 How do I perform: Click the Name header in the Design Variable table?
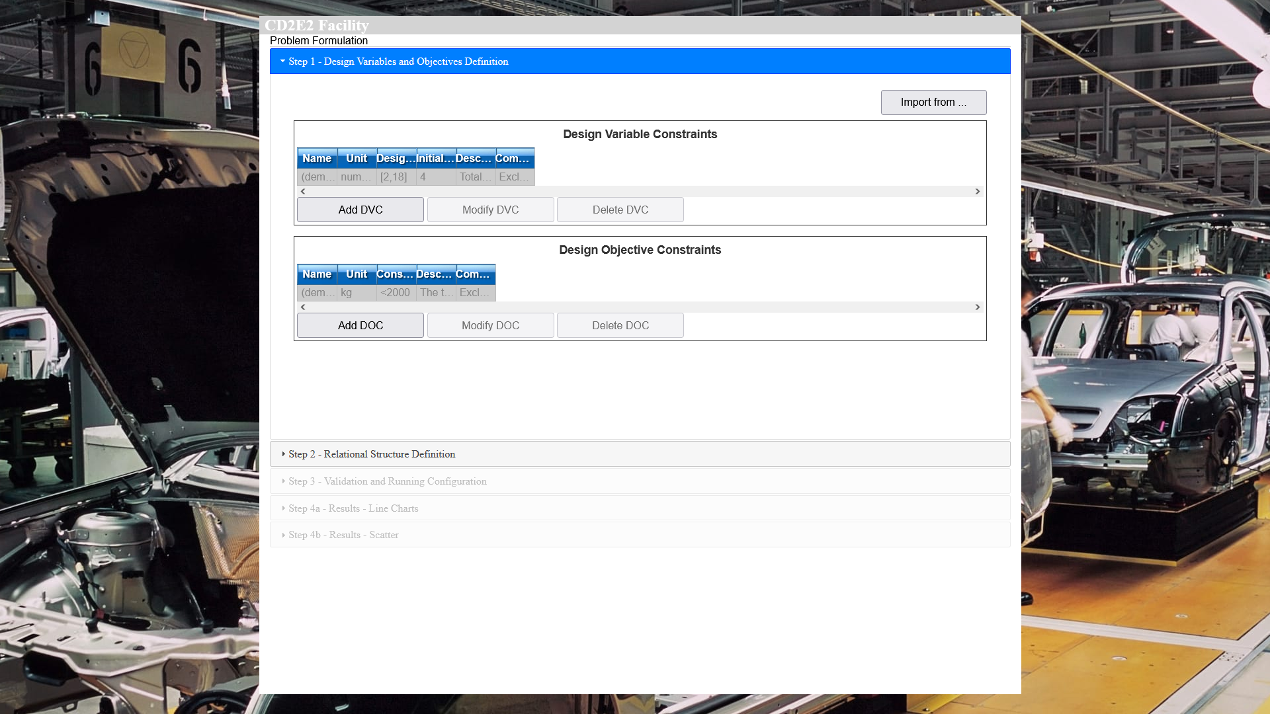pos(317,159)
